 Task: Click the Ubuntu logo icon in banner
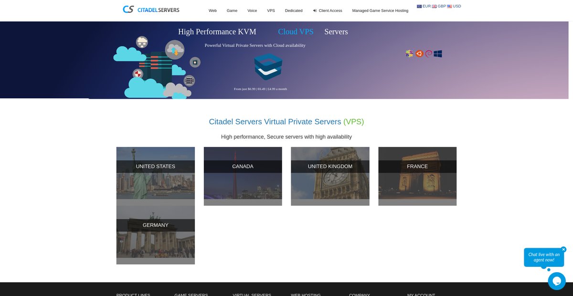click(419, 53)
